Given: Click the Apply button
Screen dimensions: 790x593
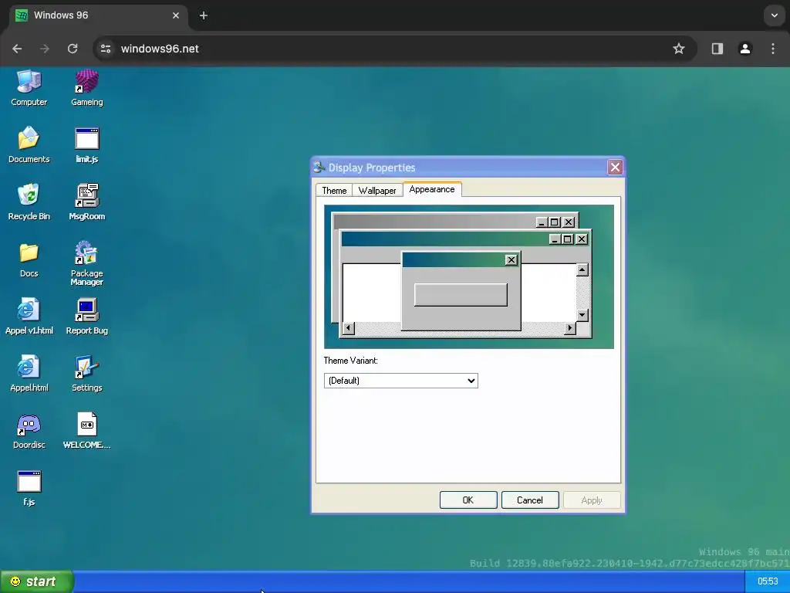Looking at the screenshot, I should click(x=592, y=500).
